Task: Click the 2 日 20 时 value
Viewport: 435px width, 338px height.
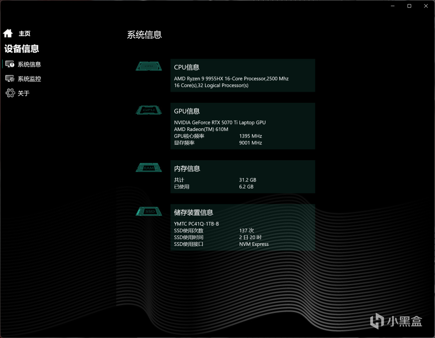Action: pos(250,238)
